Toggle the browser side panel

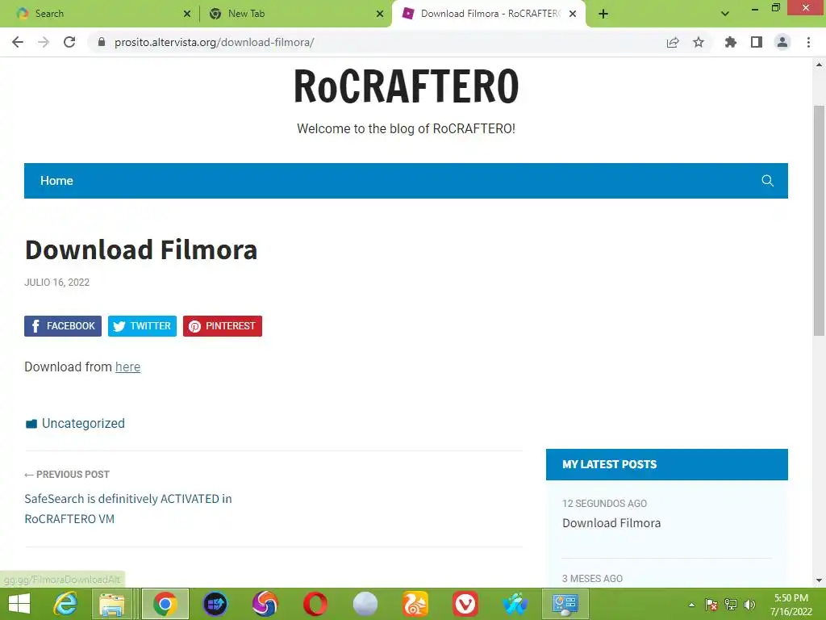pos(757,42)
